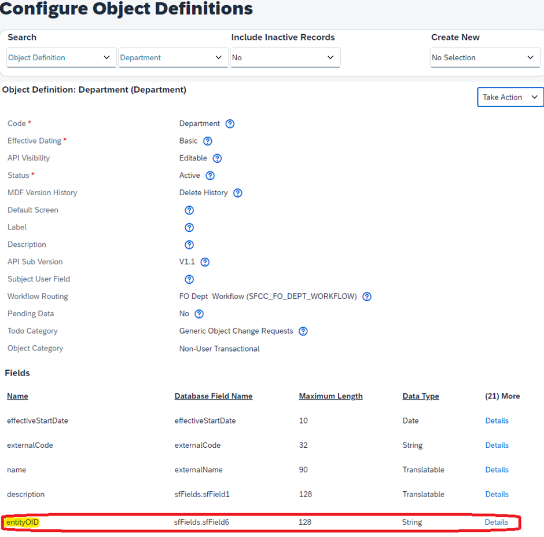
Task: Open help icon beside Effective Dating Basic
Action: [x=207, y=141]
